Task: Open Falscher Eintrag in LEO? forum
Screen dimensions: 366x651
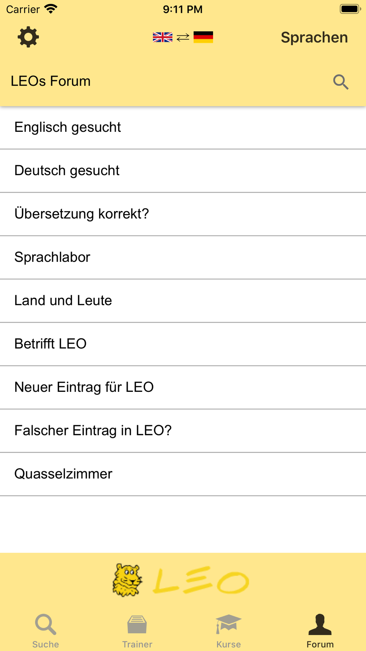Action: coord(183,431)
